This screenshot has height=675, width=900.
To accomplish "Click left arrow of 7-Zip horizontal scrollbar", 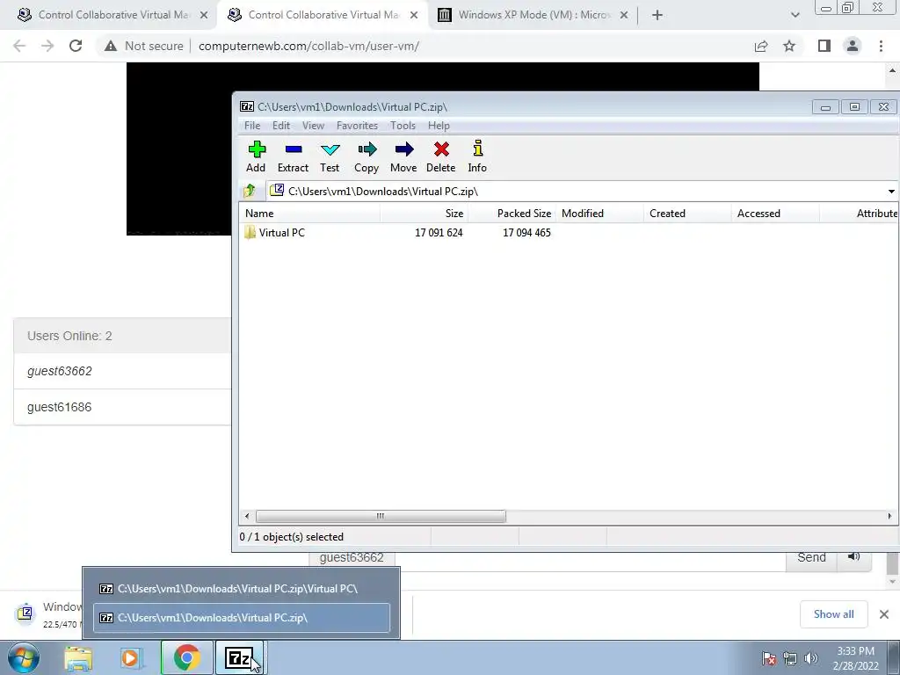I will coord(247,516).
